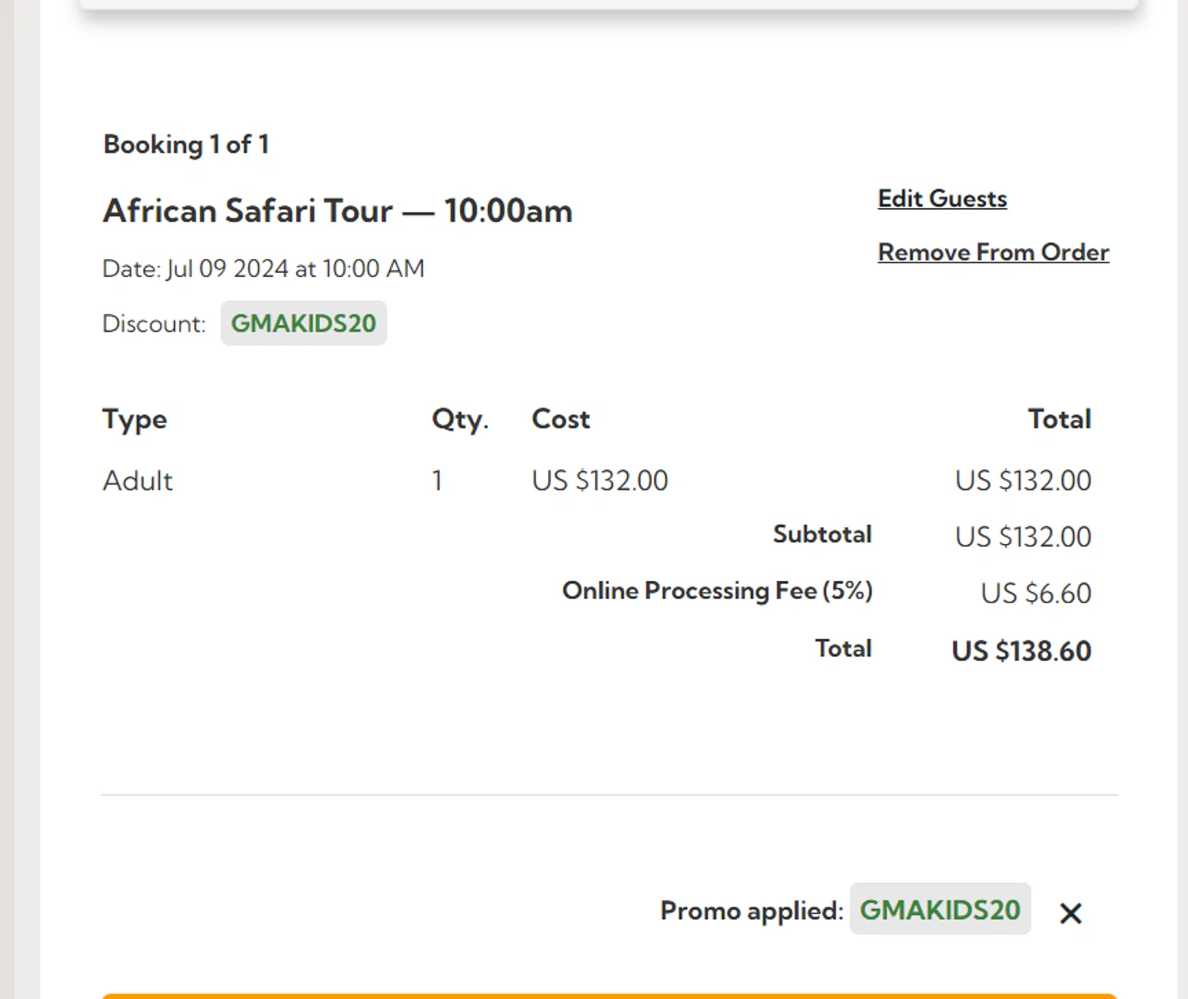Viewport: 1188px width, 999px height.
Task: Click the Adult ticket type row
Action: (138, 481)
